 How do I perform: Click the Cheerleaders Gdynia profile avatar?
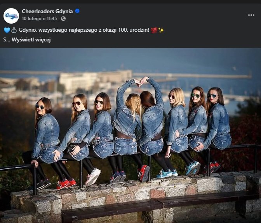point(11,16)
